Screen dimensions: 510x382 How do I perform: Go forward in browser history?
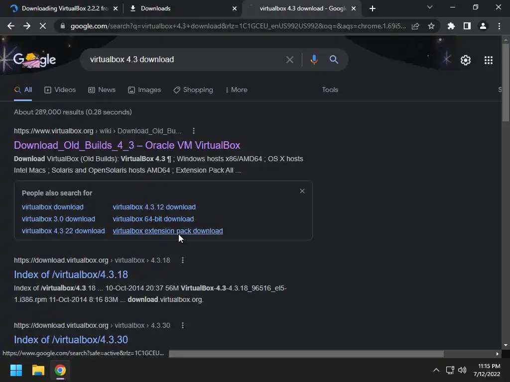coord(27,26)
